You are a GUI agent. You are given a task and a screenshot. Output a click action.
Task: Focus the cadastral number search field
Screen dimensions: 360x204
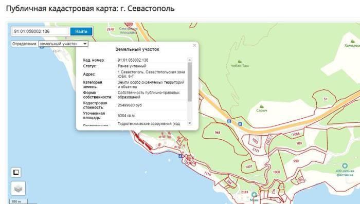(x=40, y=31)
